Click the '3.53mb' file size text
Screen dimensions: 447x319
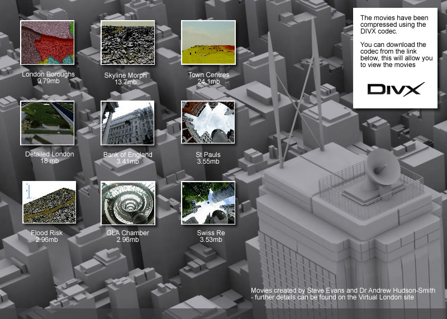(211, 240)
